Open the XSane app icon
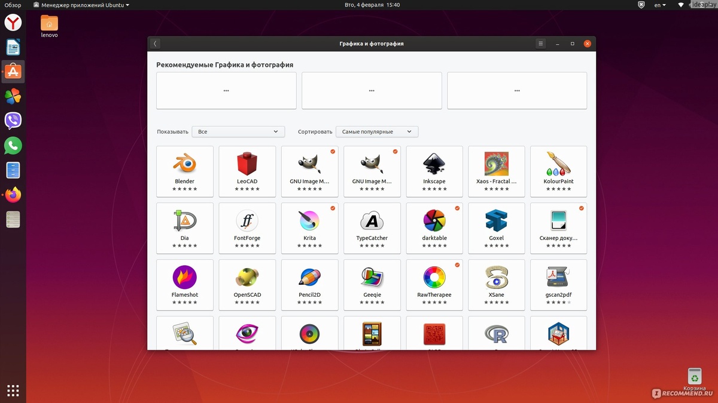This screenshot has height=403, width=718. pos(496,277)
